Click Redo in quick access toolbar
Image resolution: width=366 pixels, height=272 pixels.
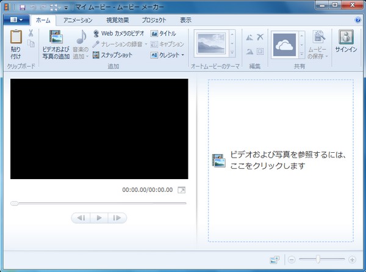pos(43,7)
